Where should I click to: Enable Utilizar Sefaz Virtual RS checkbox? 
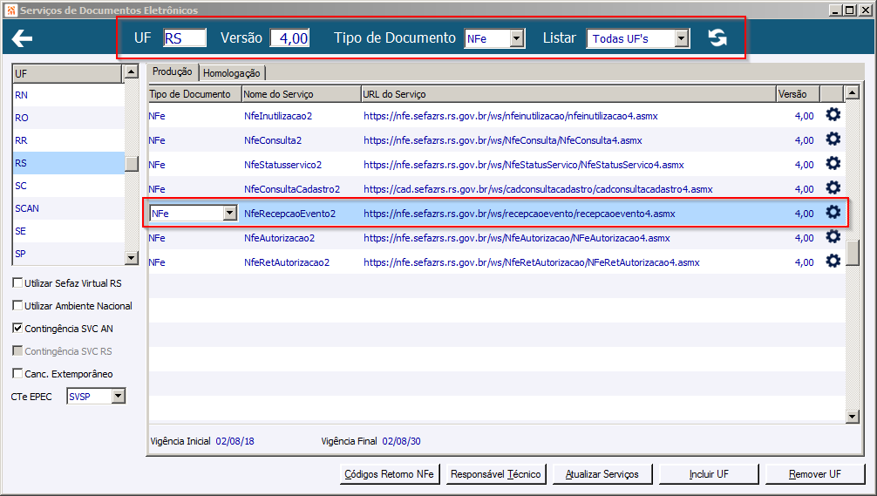click(17, 283)
